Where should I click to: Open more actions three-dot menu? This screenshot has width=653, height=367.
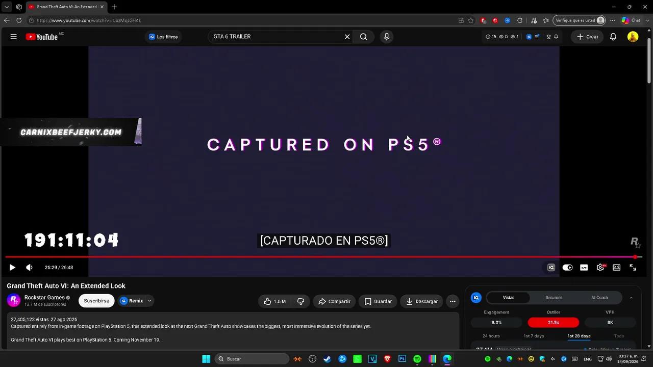point(453,301)
